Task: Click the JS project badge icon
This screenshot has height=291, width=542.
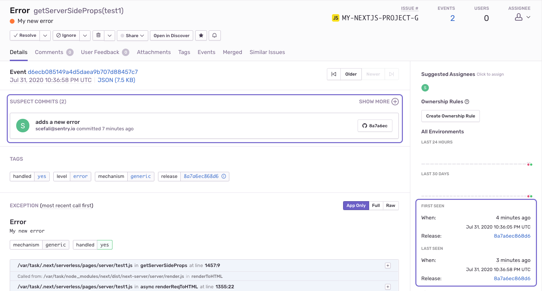Action: tap(336, 18)
